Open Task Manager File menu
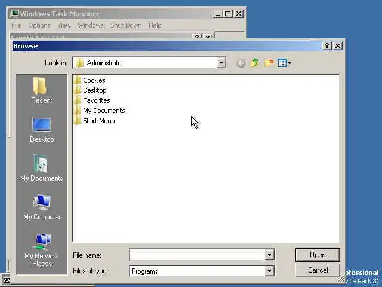 click(x=16, y=25)
